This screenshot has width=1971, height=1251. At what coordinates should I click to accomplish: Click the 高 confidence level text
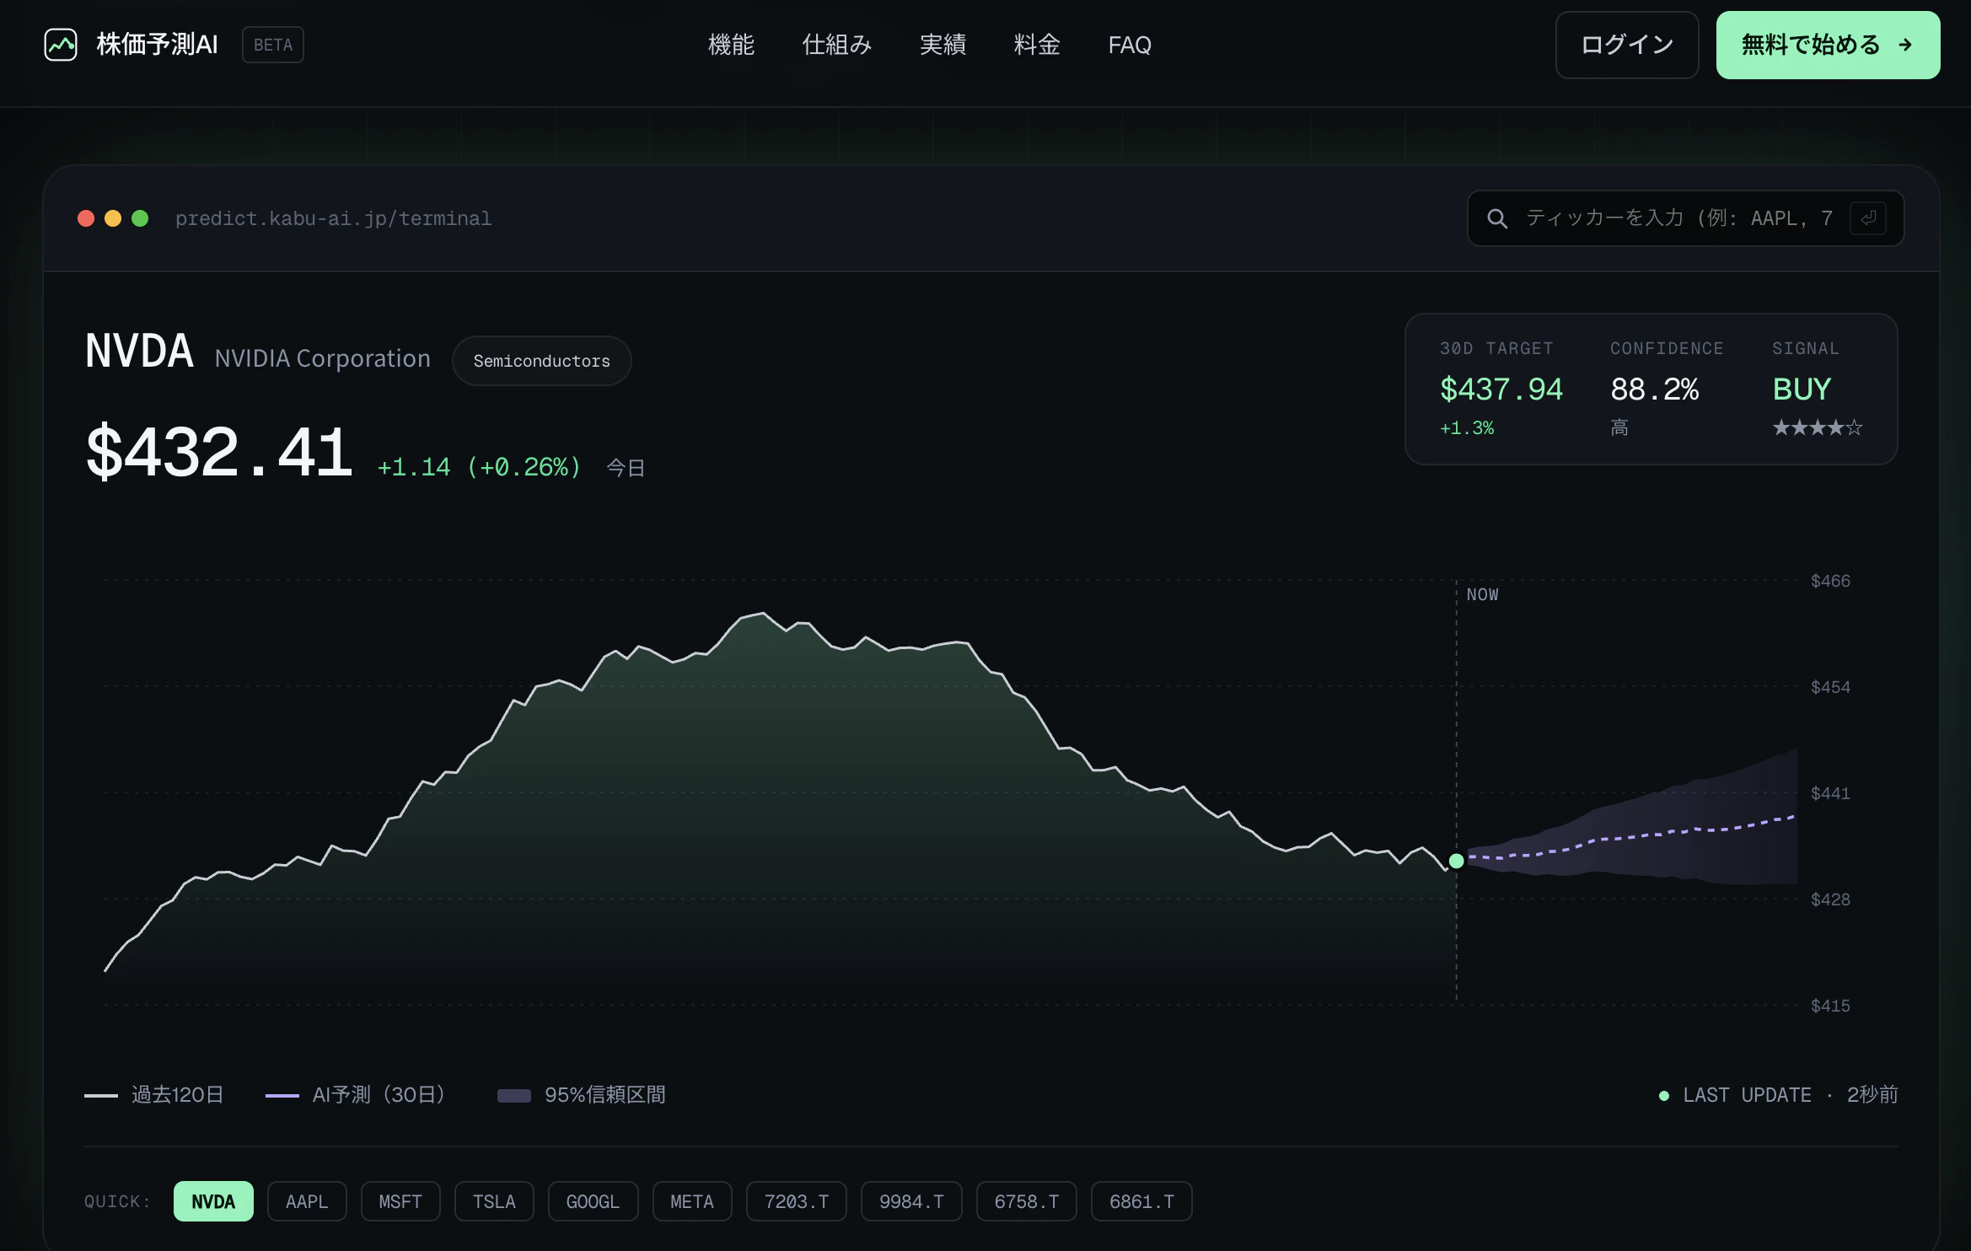(1619, 428)
